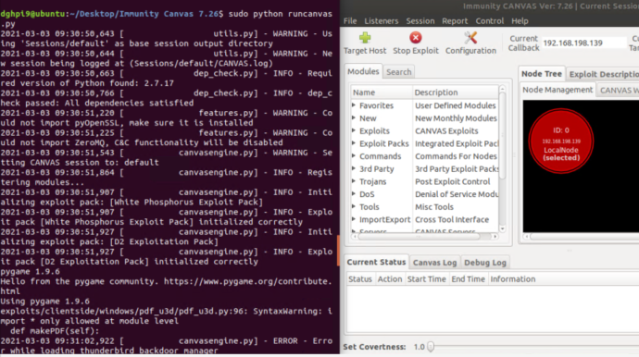639x357 pixels.
Task: Expand the Exploits module category
Action: [x=354, y=130]
